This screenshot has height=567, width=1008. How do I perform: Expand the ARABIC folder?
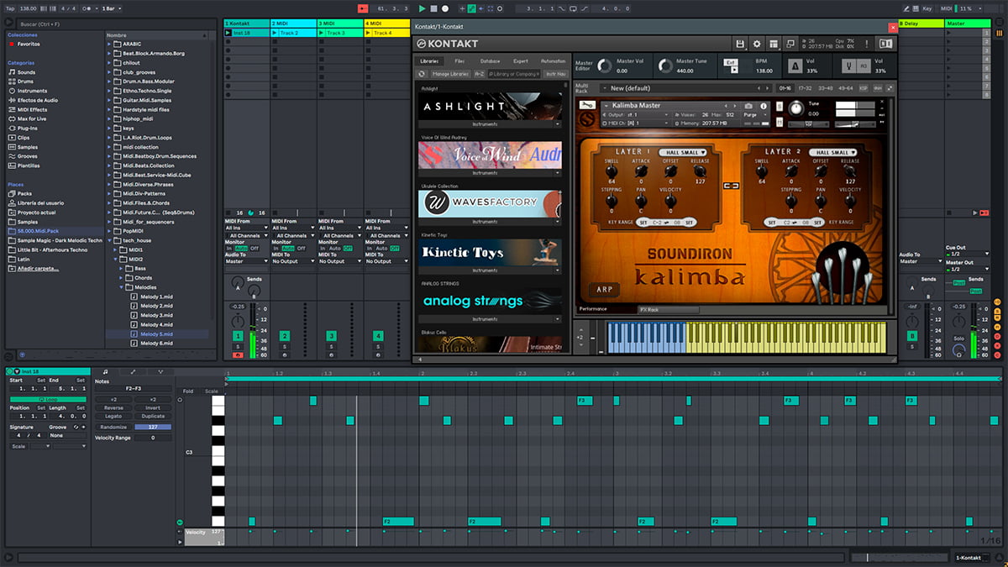(x=109, y=44)
